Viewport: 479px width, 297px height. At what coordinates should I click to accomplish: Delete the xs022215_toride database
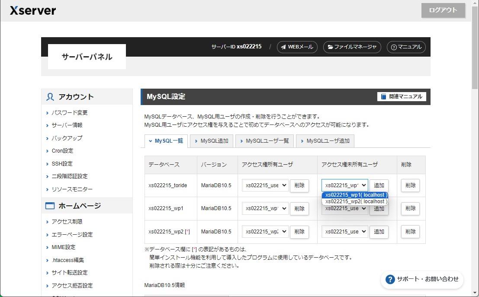click(x=410, y=185)
